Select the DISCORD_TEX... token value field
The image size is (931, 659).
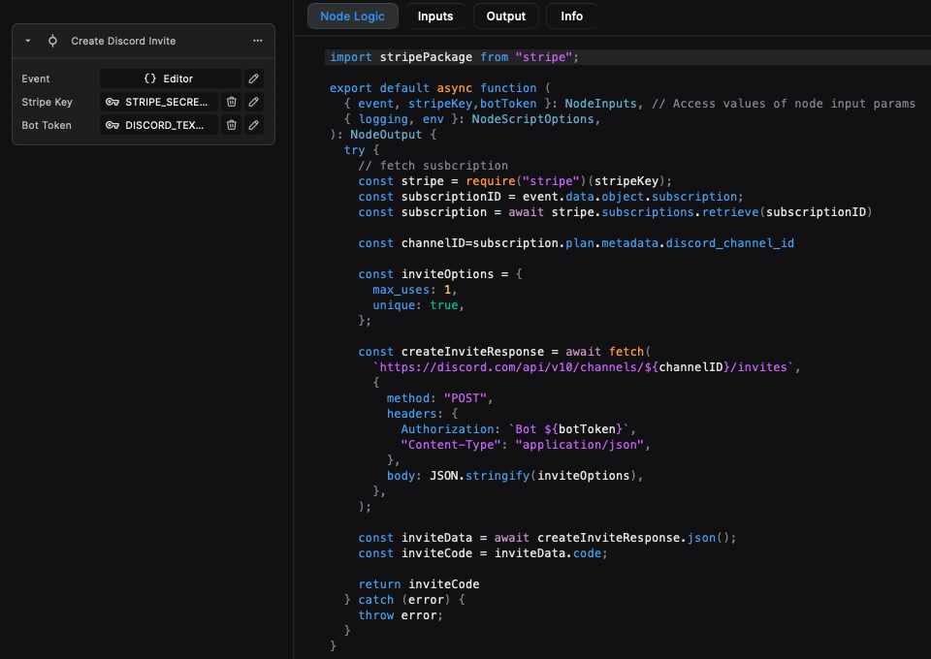point(164,125)
